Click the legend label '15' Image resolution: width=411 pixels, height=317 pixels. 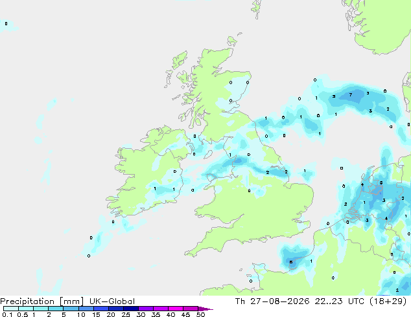coord(96,314)
